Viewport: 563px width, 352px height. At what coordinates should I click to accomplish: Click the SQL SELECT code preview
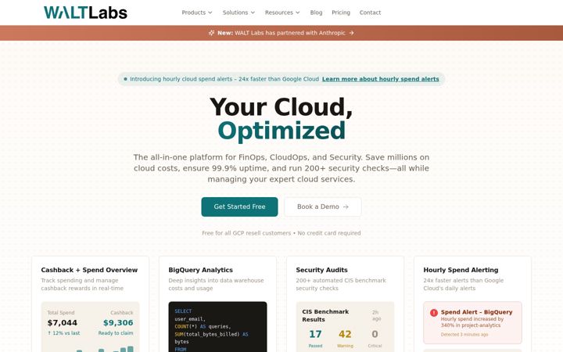tap(217, 327)
